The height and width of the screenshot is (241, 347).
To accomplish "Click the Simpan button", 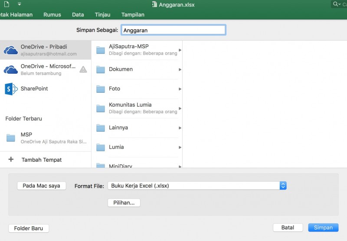I will [323, 228].
